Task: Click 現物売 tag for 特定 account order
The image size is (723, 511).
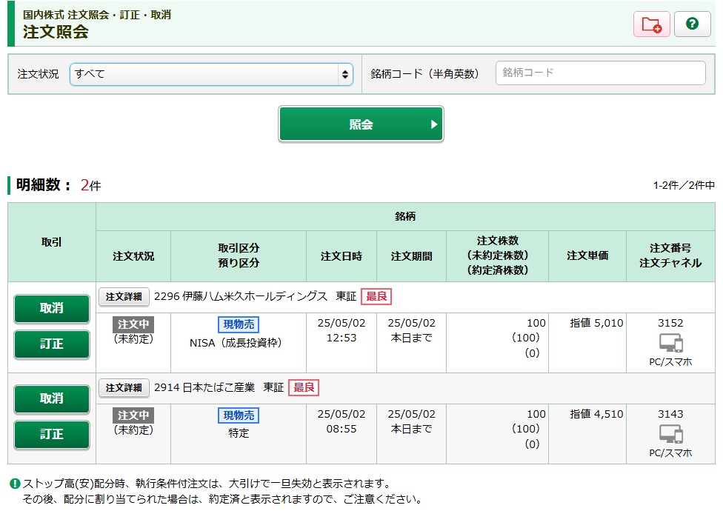Action: point(238,415)
